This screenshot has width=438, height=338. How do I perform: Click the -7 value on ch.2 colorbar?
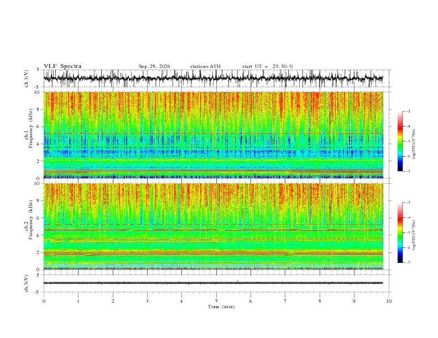(x=408, y=263)
